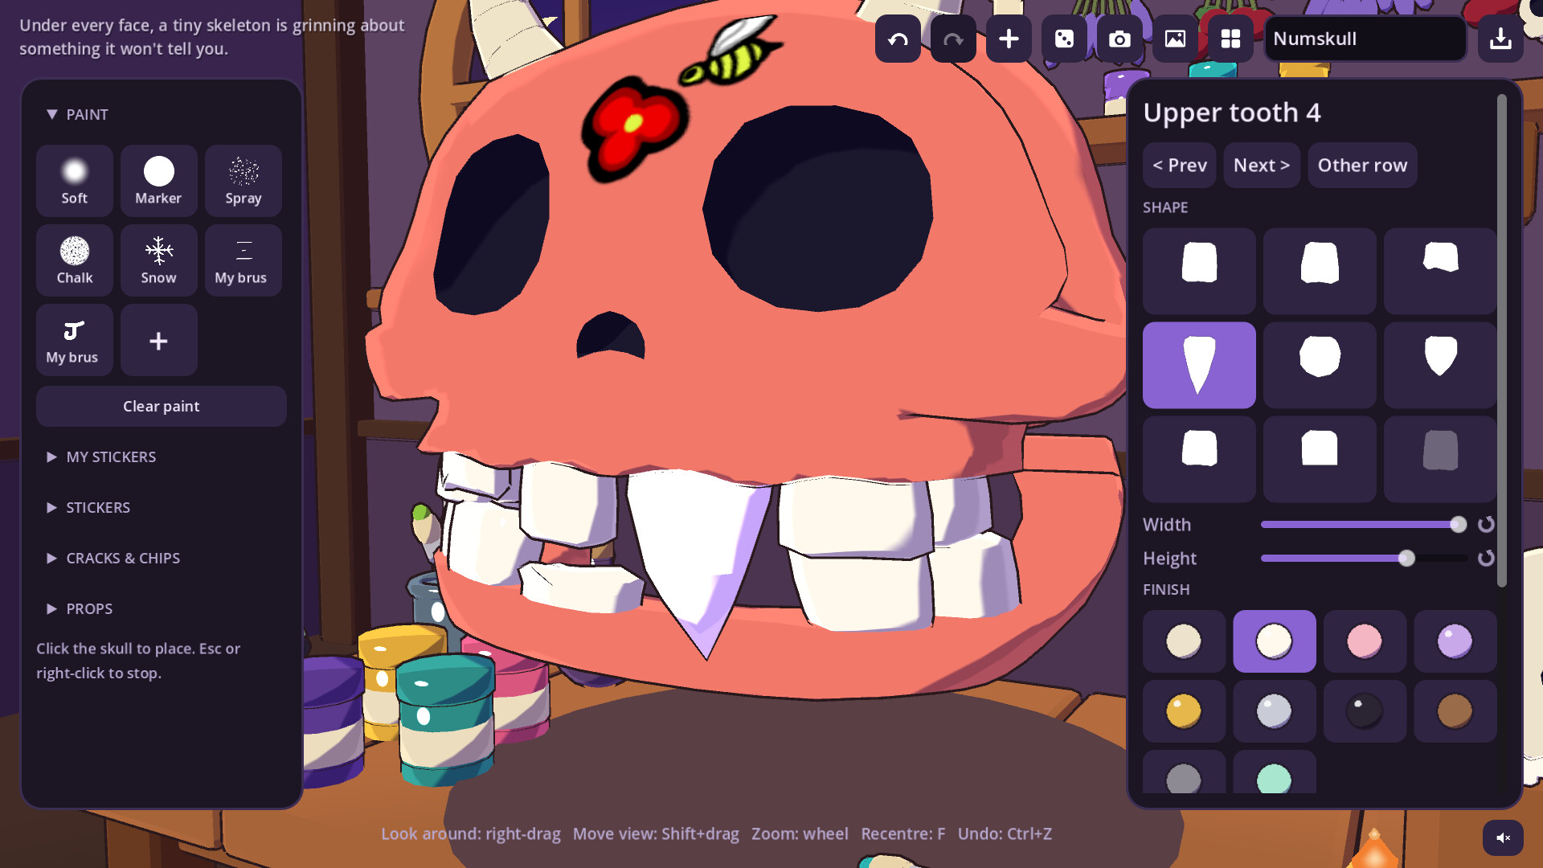Reset the Width slider value

point(1486,524)
